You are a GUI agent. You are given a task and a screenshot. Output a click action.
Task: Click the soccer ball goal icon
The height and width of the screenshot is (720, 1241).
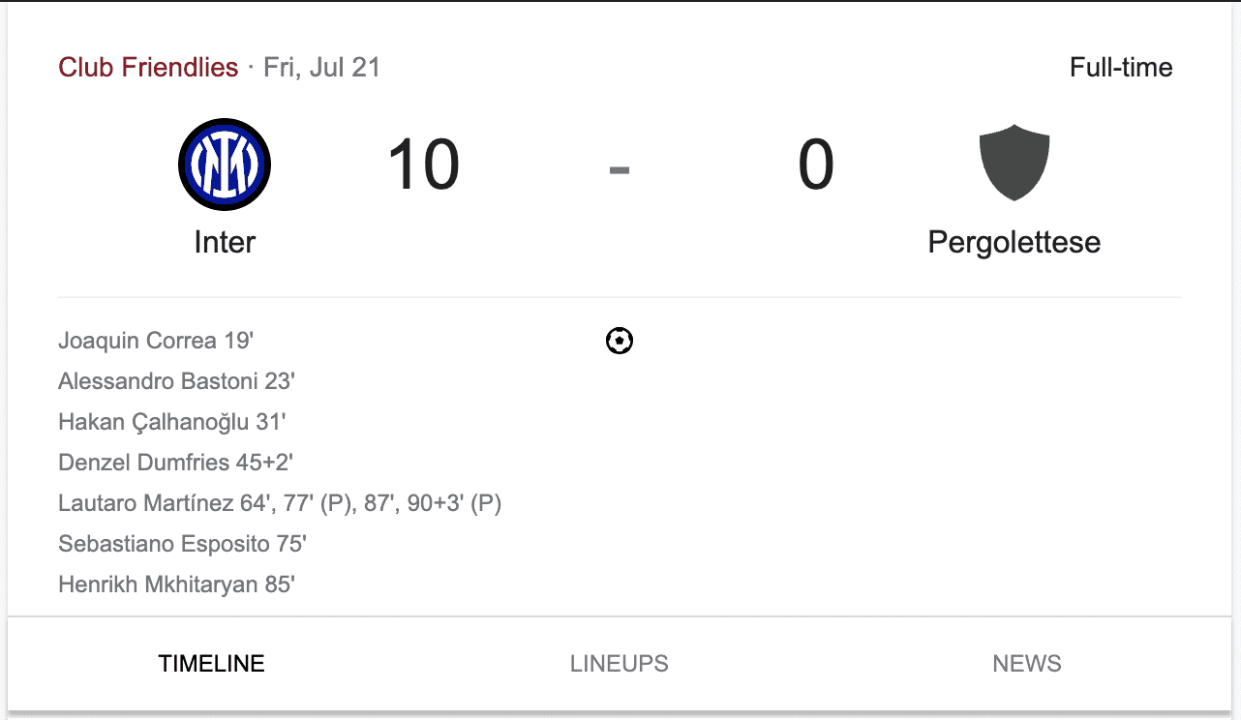point(620,341)
